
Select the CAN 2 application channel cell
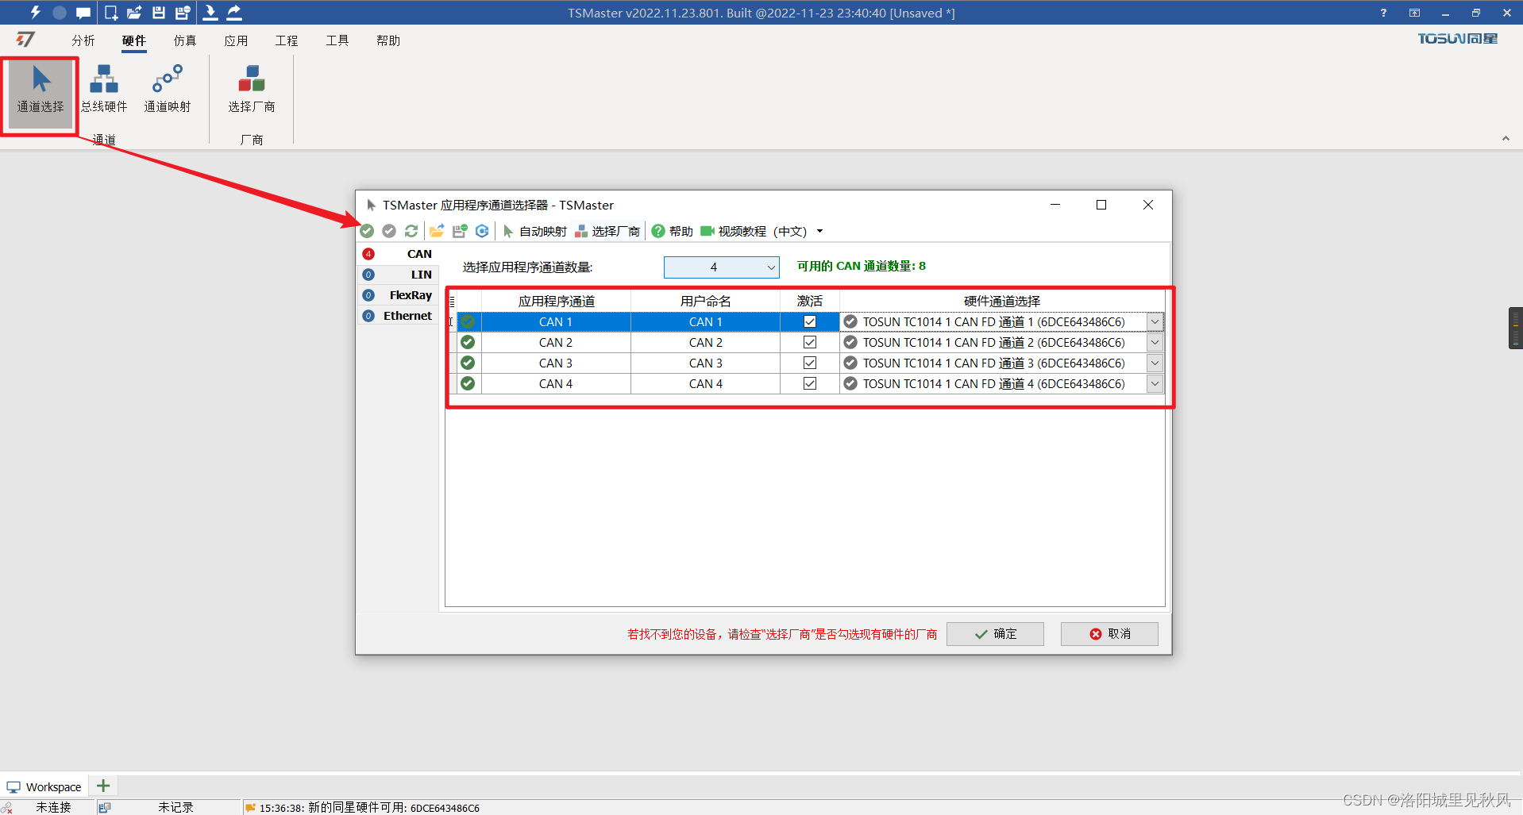point(556,342)
